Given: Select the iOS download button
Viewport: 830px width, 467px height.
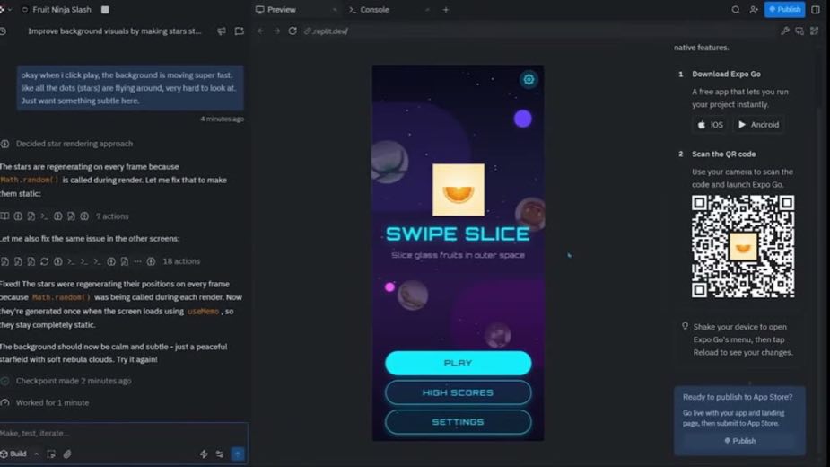Looking at the screenshot, I should (x=710, y=125).
